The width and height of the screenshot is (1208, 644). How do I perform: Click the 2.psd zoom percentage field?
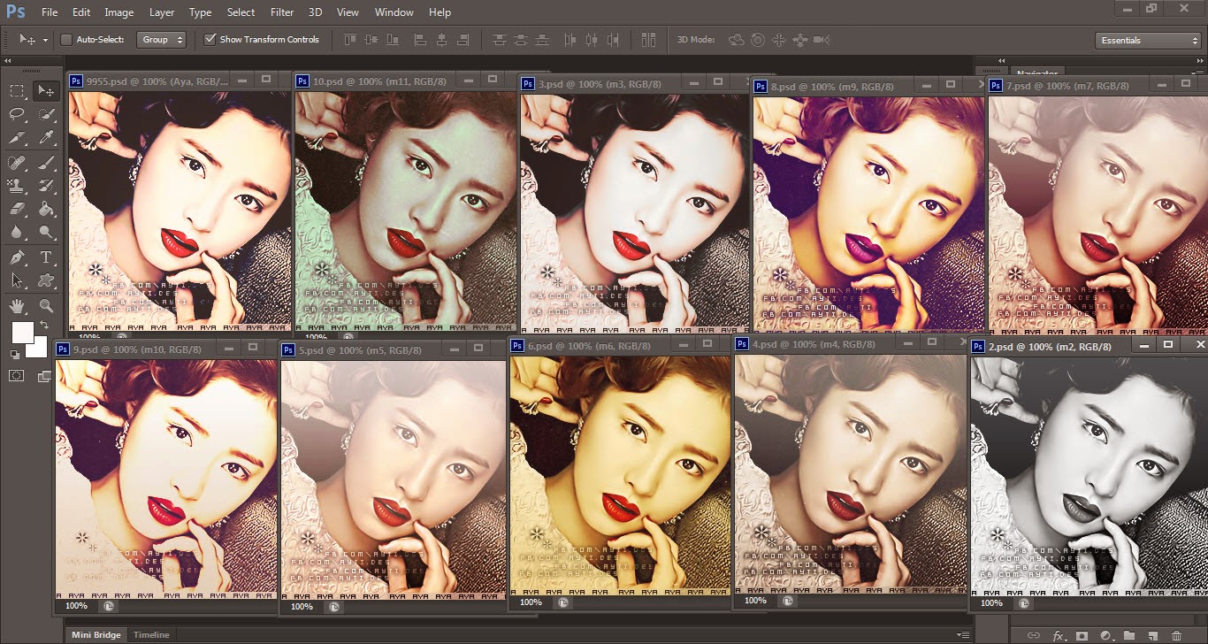(991, 602)
